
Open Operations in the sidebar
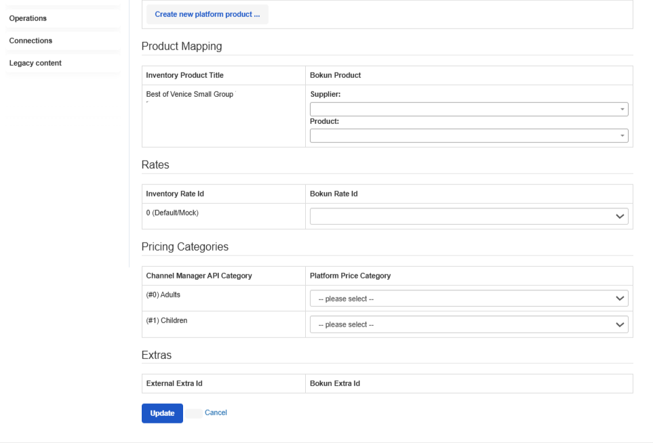coord(28,18)
